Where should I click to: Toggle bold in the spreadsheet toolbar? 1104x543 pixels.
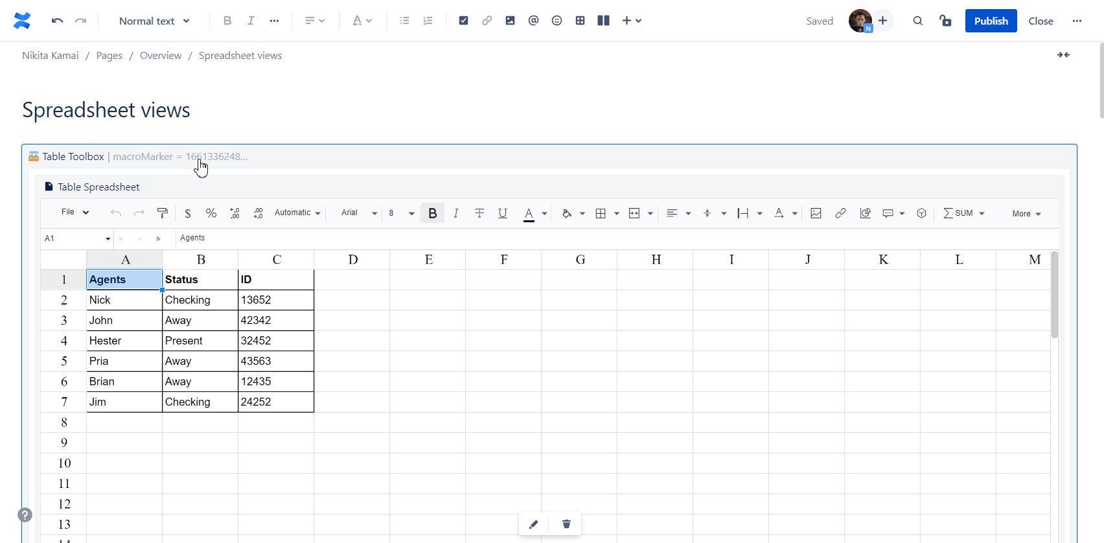click(432, 213)
